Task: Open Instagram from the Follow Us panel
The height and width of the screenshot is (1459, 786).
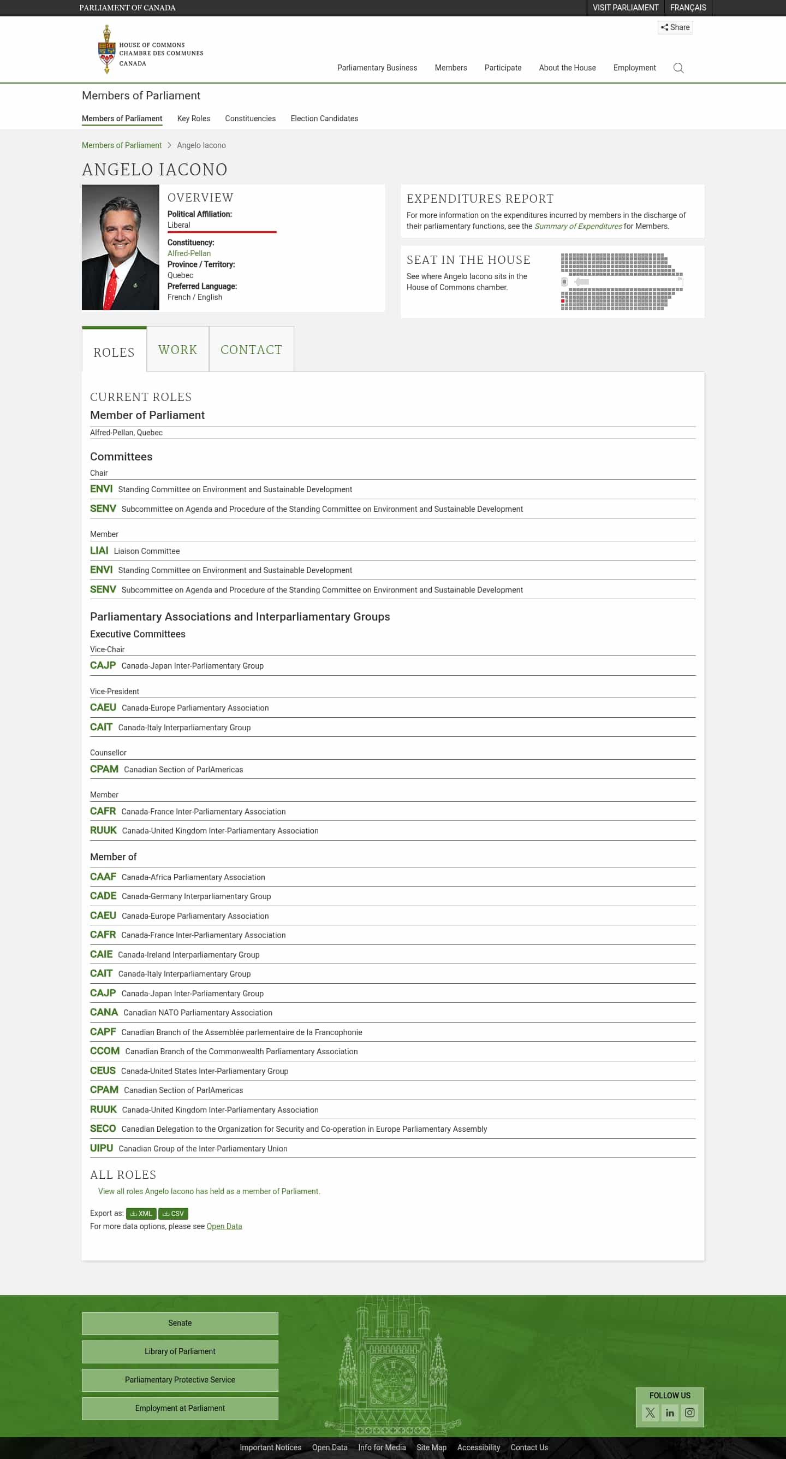Action: (689, 1413)
